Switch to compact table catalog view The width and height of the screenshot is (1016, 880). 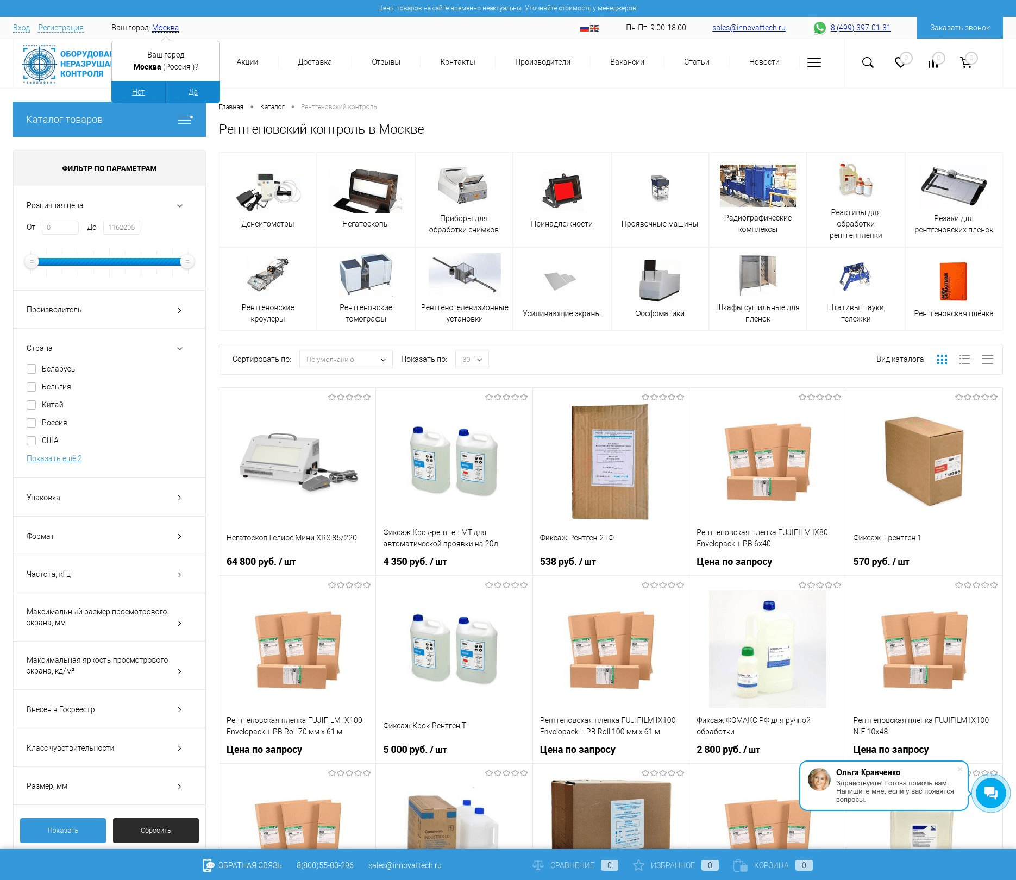pos(988,360)
